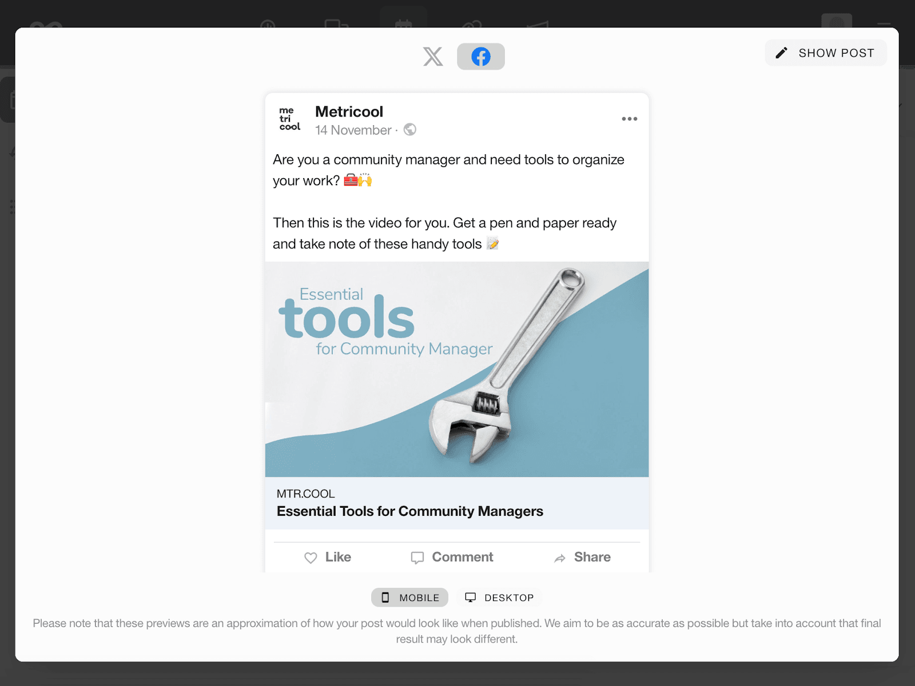The width and height of the screenshot is (915, 686).
Task: Click Share on the post preview
Action: (x=582, y=557)
